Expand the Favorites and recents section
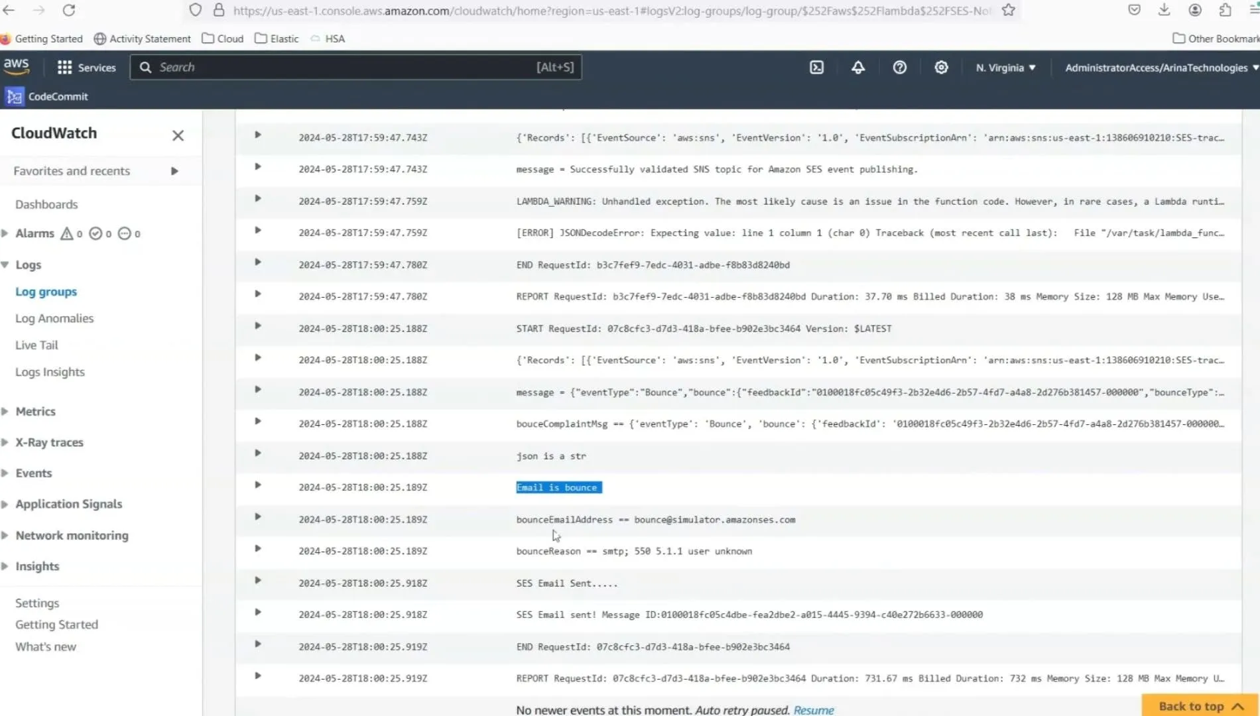 (174, 170)
